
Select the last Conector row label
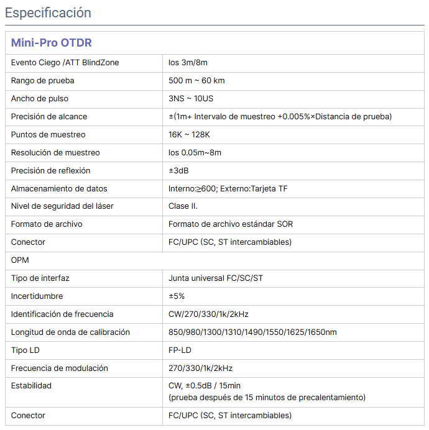pyautogui.click(x=28, y=416)
